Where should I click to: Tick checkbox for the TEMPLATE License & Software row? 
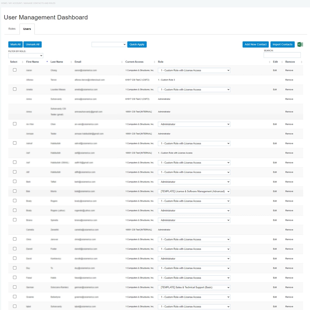(x=15, y=191)
